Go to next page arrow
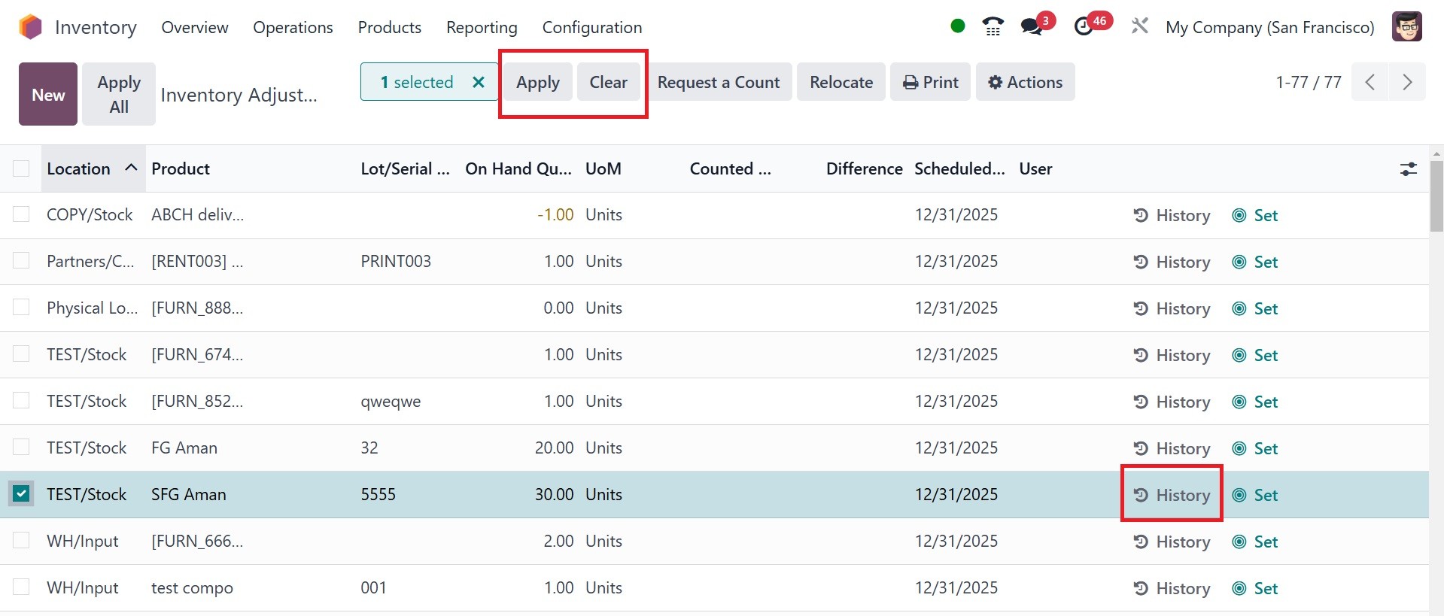The height and width of the screenshot is (616, 1444). [1406, 82]
